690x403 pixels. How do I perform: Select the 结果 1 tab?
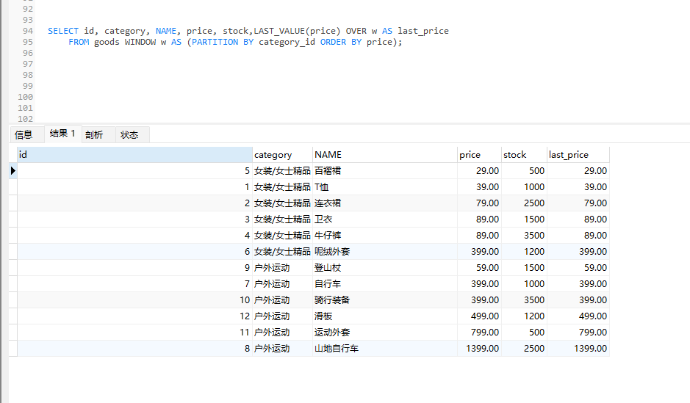(62, 133)
